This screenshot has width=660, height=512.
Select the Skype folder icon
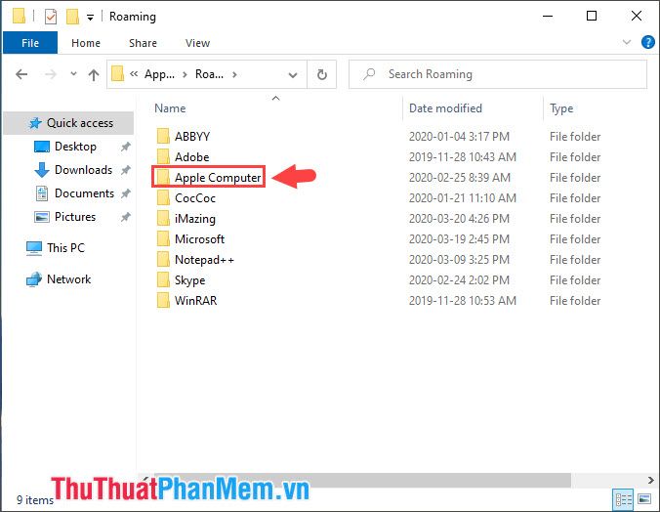(x=163, y=279)
